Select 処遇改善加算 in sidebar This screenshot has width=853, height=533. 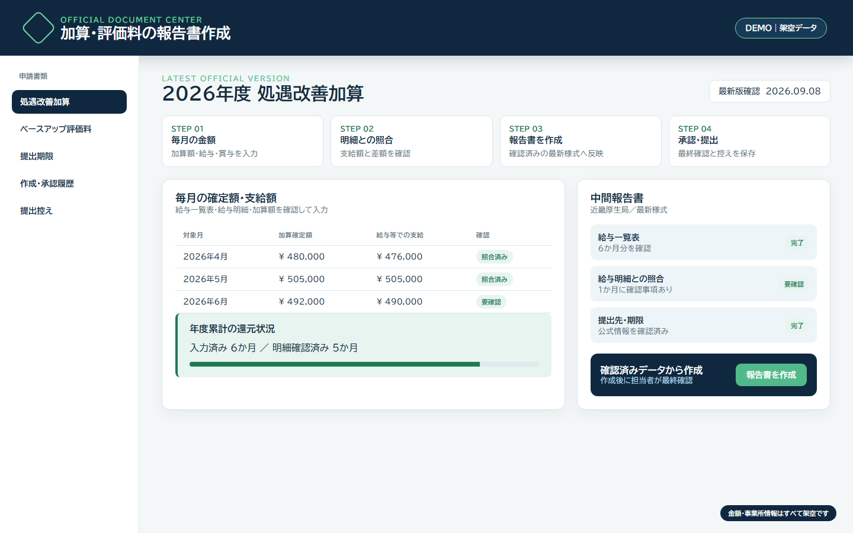69,102
